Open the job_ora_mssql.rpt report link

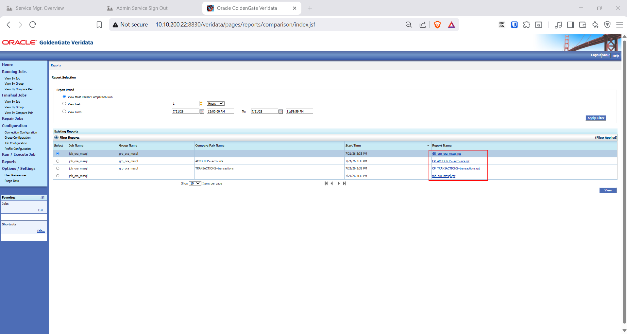[x=444, y=176]
